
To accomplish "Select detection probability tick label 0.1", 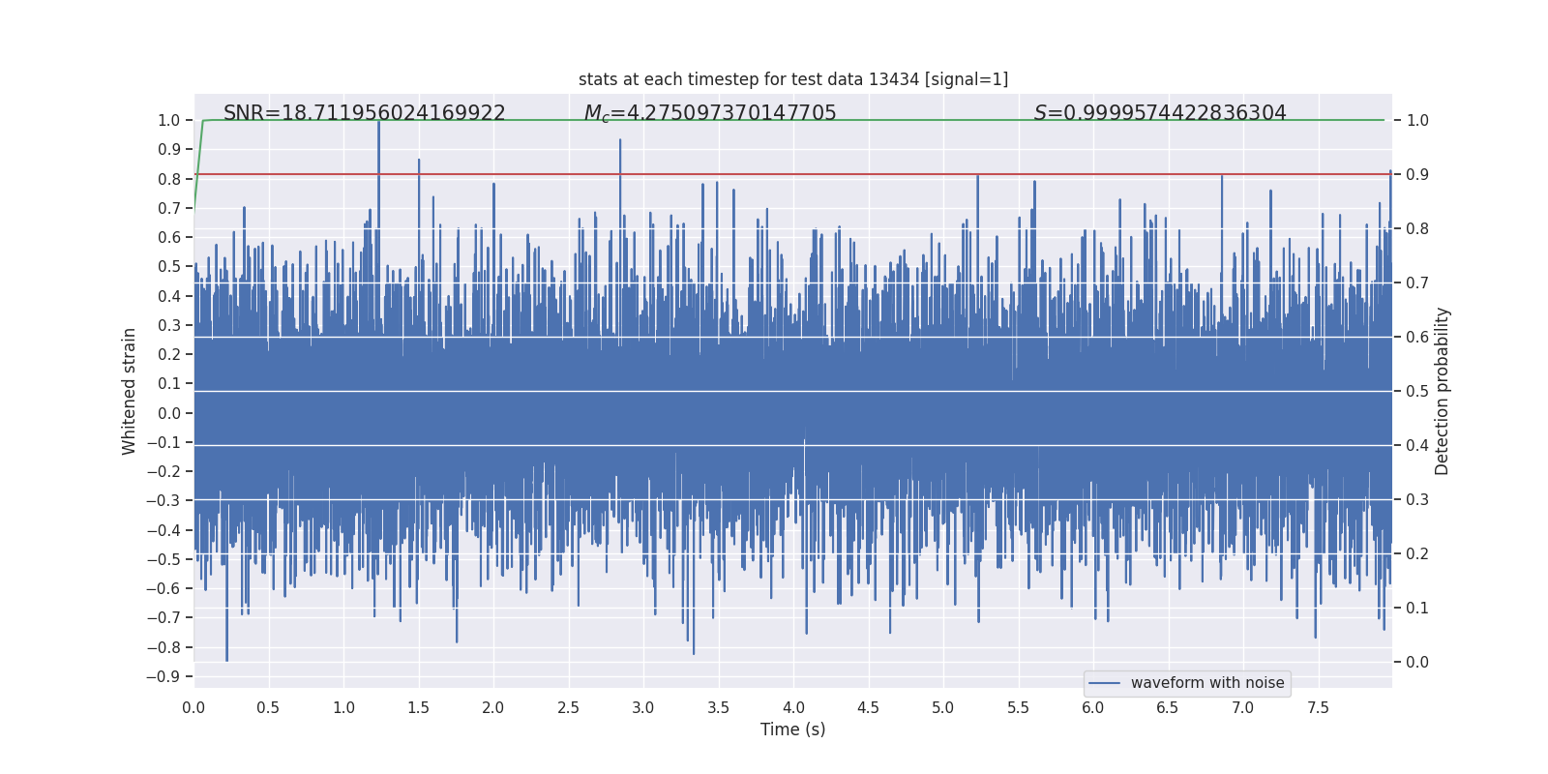I will [1417, 609].
